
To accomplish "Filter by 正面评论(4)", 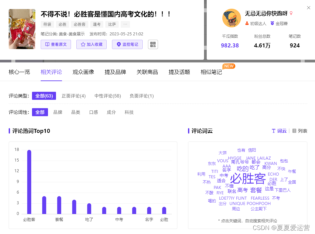I will 74,96.
